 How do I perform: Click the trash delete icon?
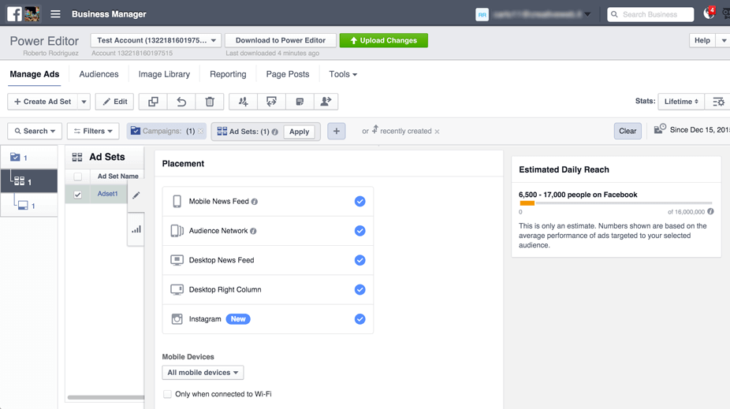point(210,102)
